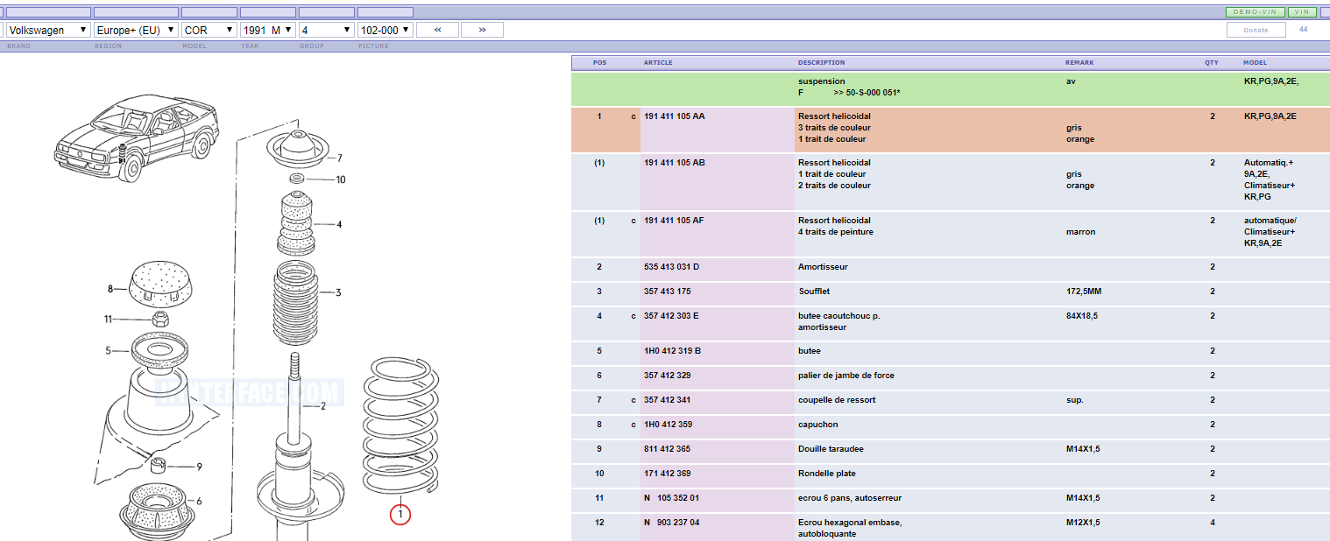Click the number 44 link
This screenshot has width=1330, height=541.
coord(1303,30)
